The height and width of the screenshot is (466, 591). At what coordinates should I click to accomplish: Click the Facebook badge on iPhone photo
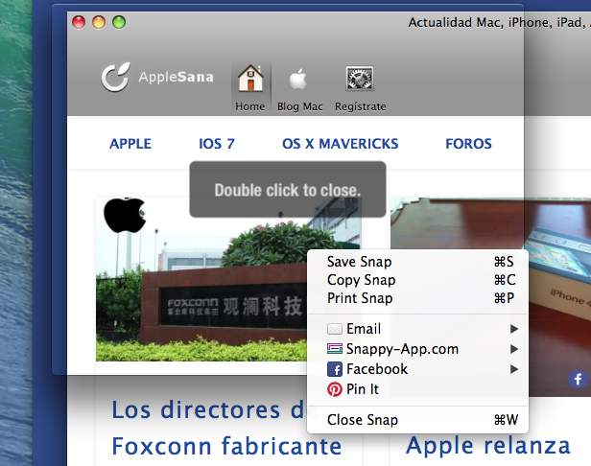[579, 379]
